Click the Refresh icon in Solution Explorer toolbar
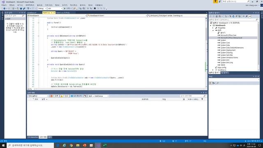Image resolution: width=263 pixels, height=148 pixels. (233, 16)
